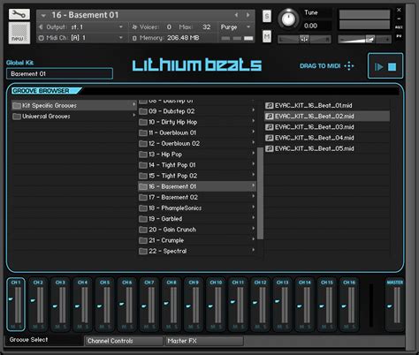
Task: Click the Global Kit Basement 01 field
Action: pyautogui.click(x=59, y=74)
